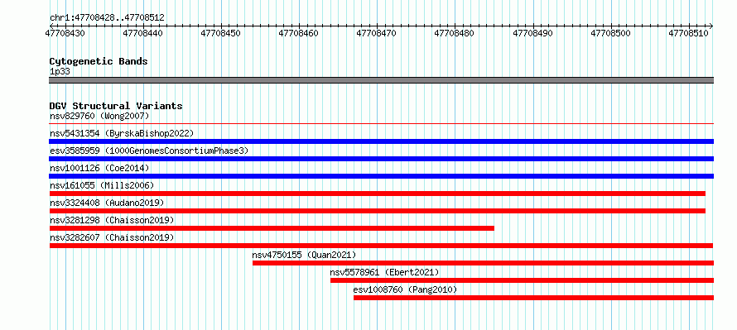This screenshot has width=737, height=330.
Task: Click the DGV Structural Variants track title
Action: pos(116,106)
